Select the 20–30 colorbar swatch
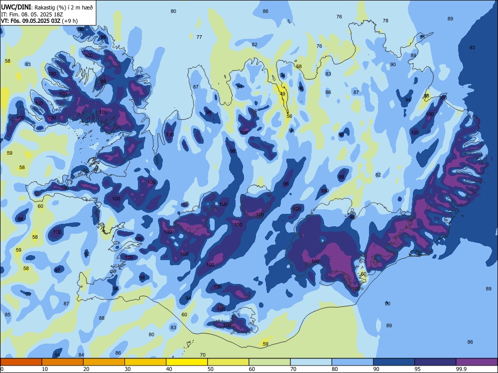498x373 pixels. click(104, 362)
